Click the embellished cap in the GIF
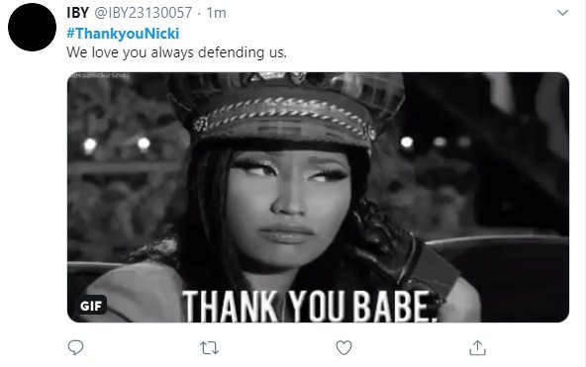The height and width of the screenshot is (367, 586). pos(286,110)
